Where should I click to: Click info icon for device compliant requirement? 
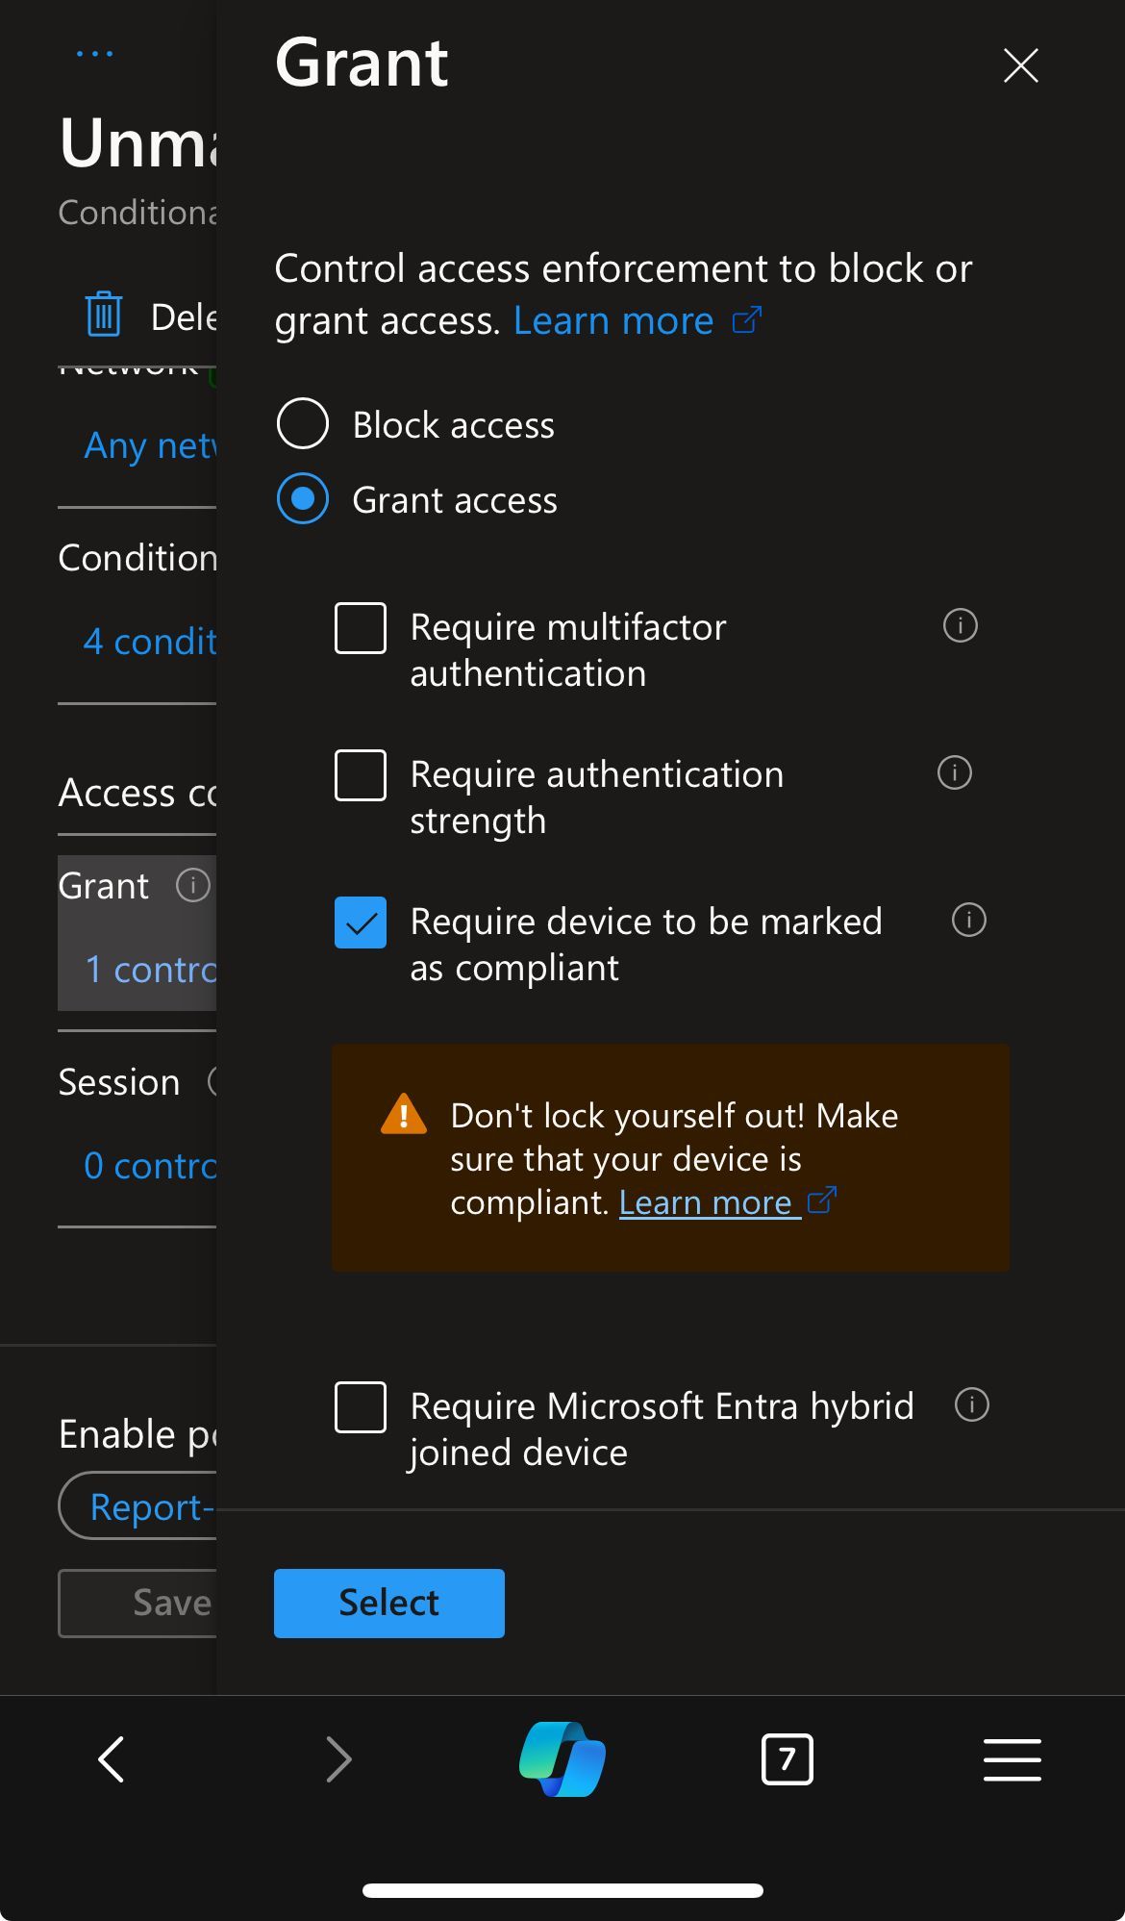968,921
